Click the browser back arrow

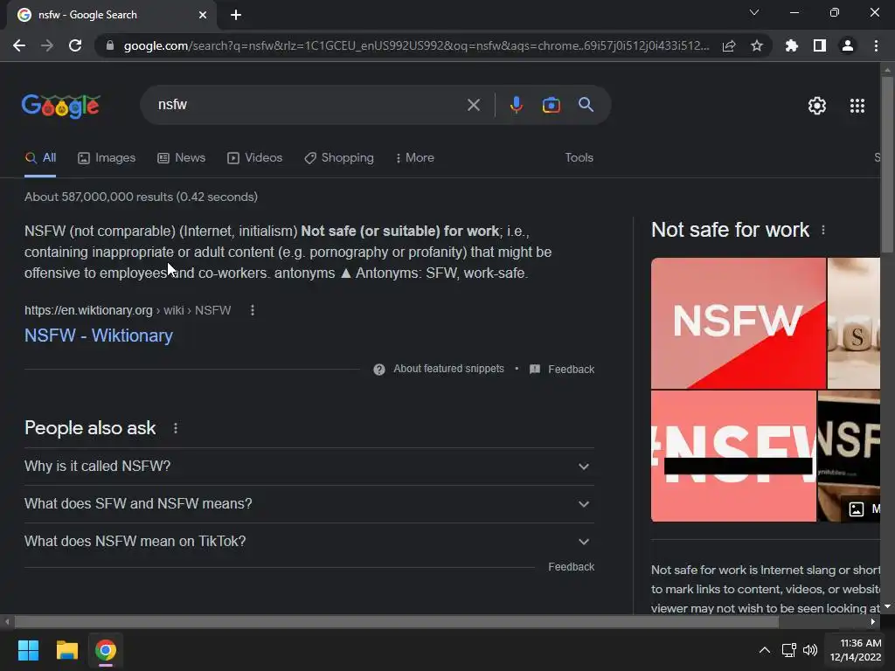tap(19, 45)
